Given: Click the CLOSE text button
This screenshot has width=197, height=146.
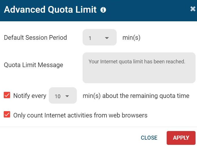Looking at the screenshot, I should [149, 138].
